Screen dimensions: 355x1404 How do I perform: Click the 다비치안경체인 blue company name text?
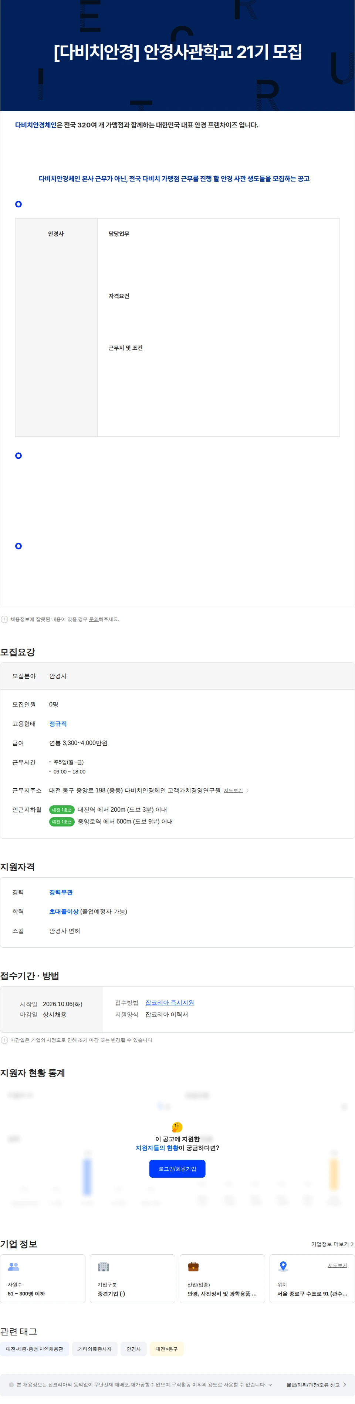(x=36, y=125)
